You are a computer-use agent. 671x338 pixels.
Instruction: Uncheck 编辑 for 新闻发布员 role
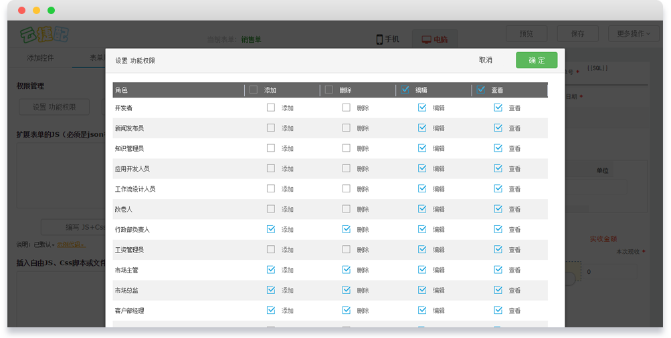tap(422, 128)
